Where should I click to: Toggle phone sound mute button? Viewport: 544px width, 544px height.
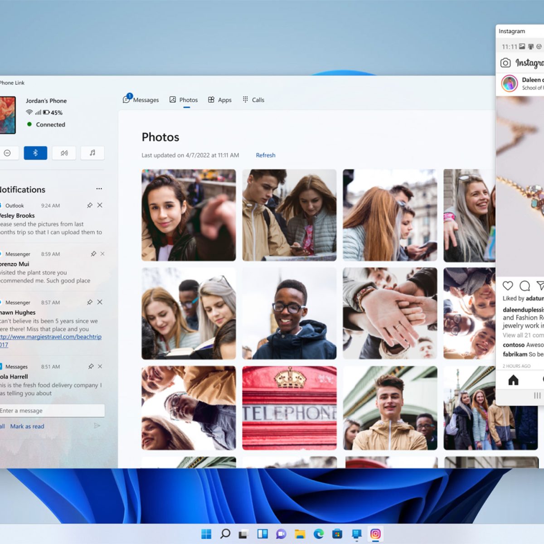tap(64, 153)
